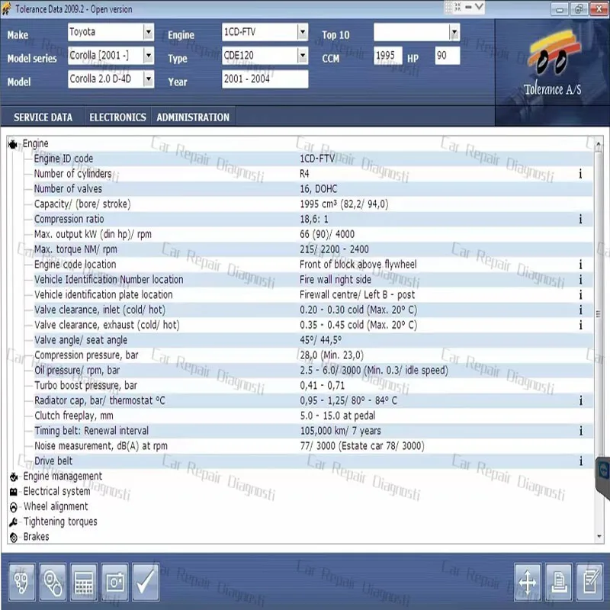The width and height of the screenshot is (610, 610).
Task: Click the four-arrow move icon
Action: pos(528,582)
